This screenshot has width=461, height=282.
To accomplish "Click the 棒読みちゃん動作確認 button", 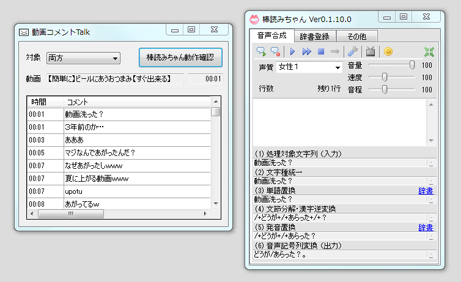I will click(180, 58).
